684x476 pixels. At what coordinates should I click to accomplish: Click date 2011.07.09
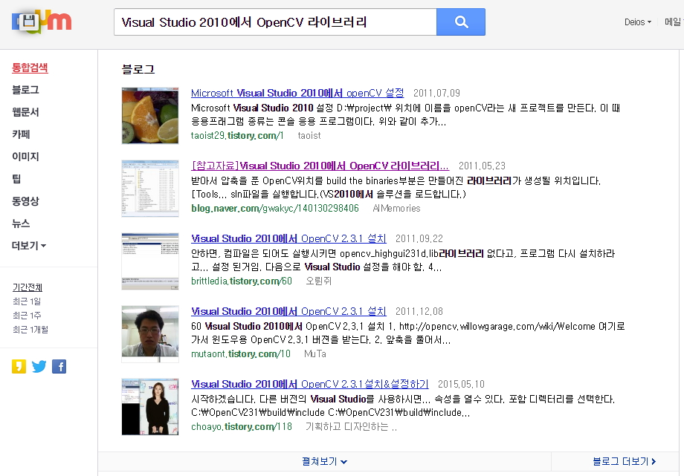(x=436, y=93)
